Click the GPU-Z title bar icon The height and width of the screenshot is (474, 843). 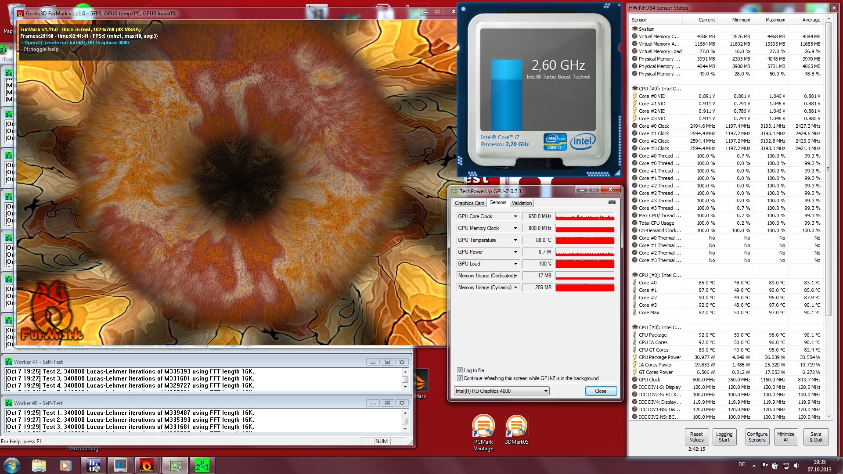[x=454, y=191]
